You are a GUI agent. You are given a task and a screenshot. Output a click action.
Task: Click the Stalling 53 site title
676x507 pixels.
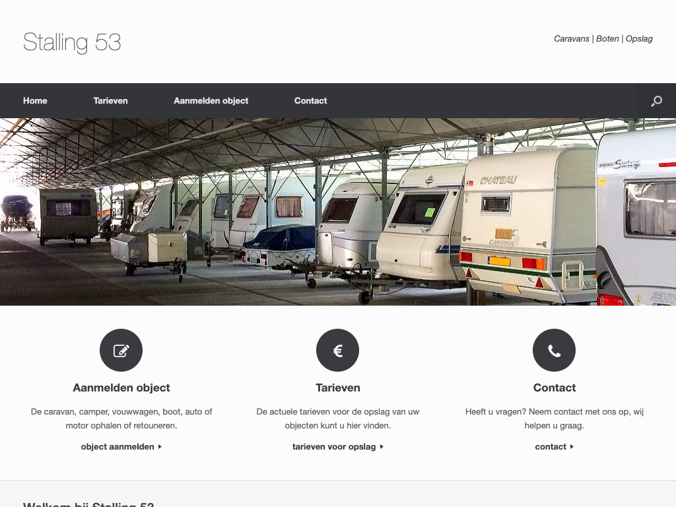(x=72, y=42)
